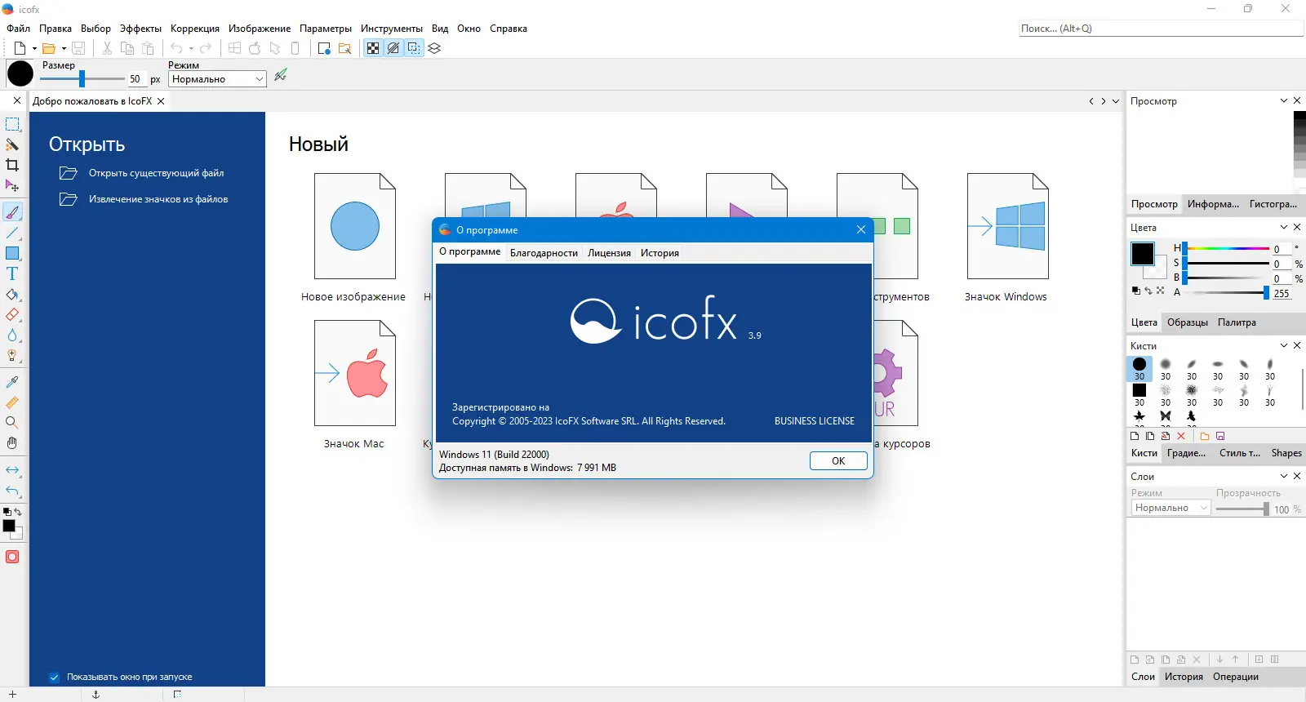Open the document tab list chevron
The image size is (1306, 702).
(1116, 101)
